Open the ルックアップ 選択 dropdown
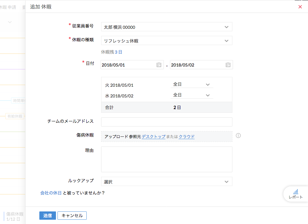Viewport: 308px width, 224px height. 166,182
